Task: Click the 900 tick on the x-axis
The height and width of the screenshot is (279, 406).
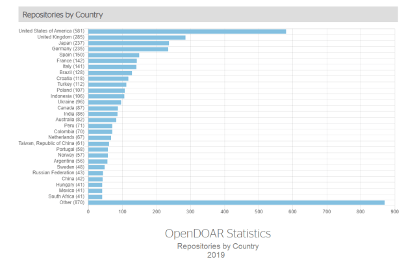Action: (394, 211)
